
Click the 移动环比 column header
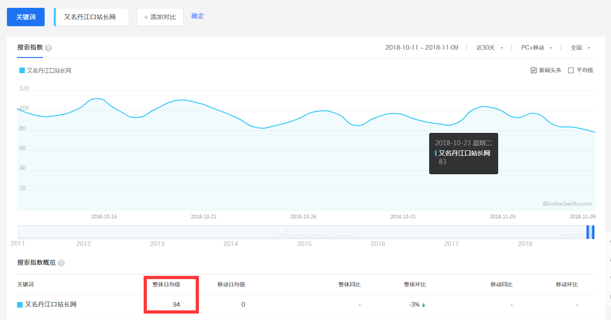[x=567, y=285]
